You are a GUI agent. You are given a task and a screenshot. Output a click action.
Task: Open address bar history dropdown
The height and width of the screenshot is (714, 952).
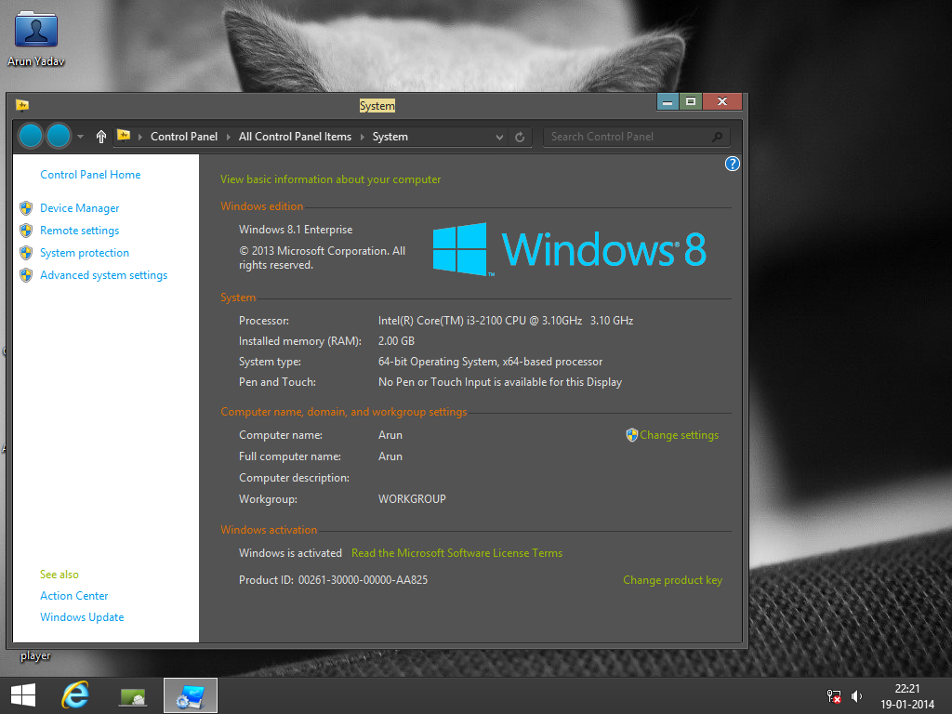coord(499,137)
